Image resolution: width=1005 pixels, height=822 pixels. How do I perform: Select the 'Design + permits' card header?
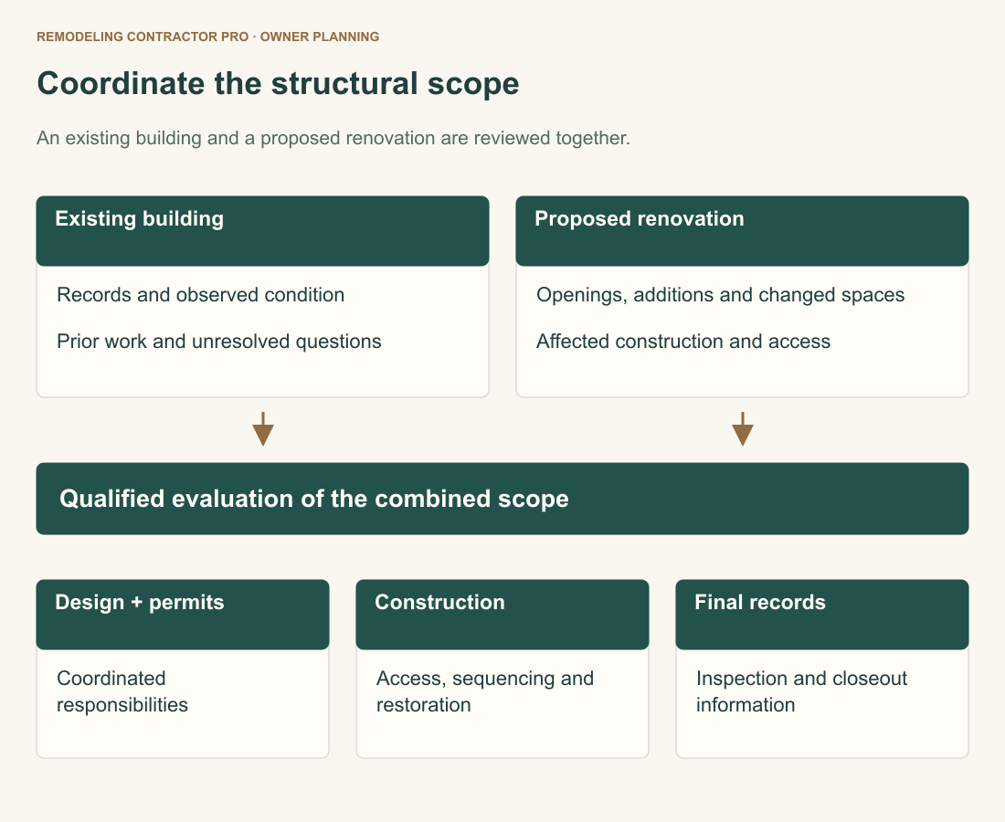tap(183, 615)
